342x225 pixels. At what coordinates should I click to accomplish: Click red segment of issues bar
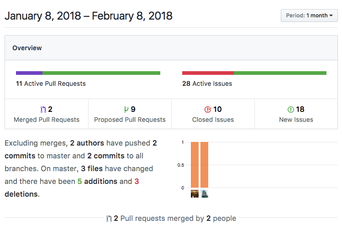(x=208, y=73)
